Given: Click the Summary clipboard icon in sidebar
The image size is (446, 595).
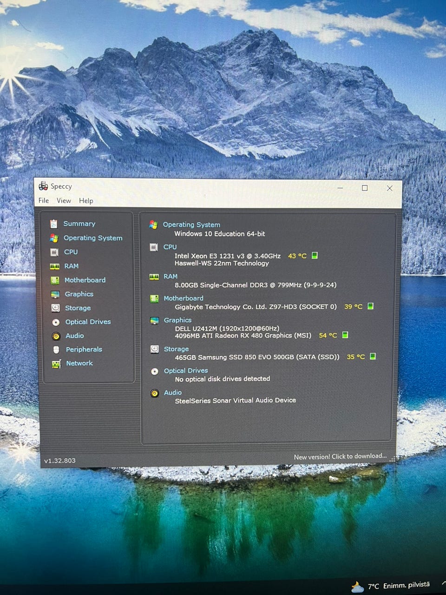Looking at the screenshot, I should click(x=54, y=224).
